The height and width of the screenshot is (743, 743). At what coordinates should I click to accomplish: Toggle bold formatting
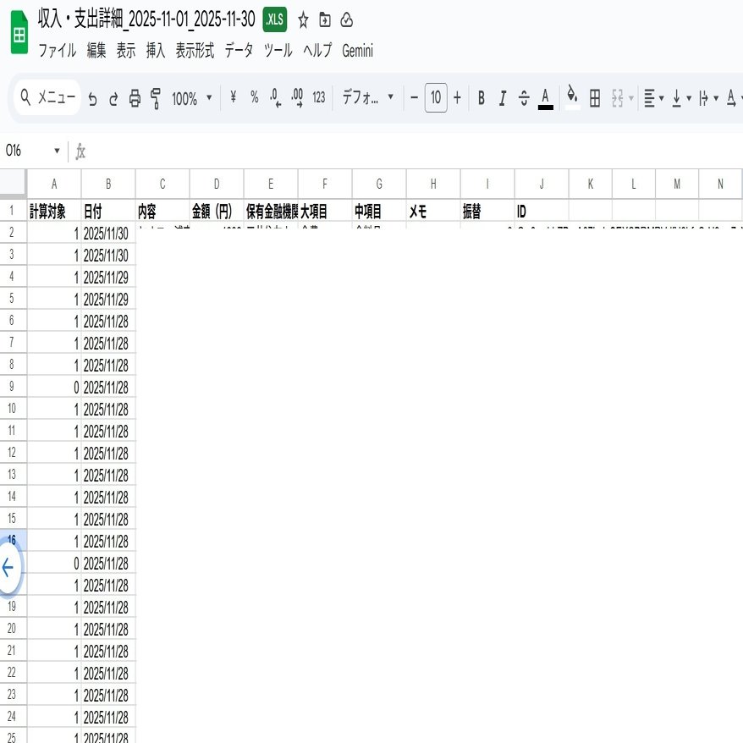480,97
